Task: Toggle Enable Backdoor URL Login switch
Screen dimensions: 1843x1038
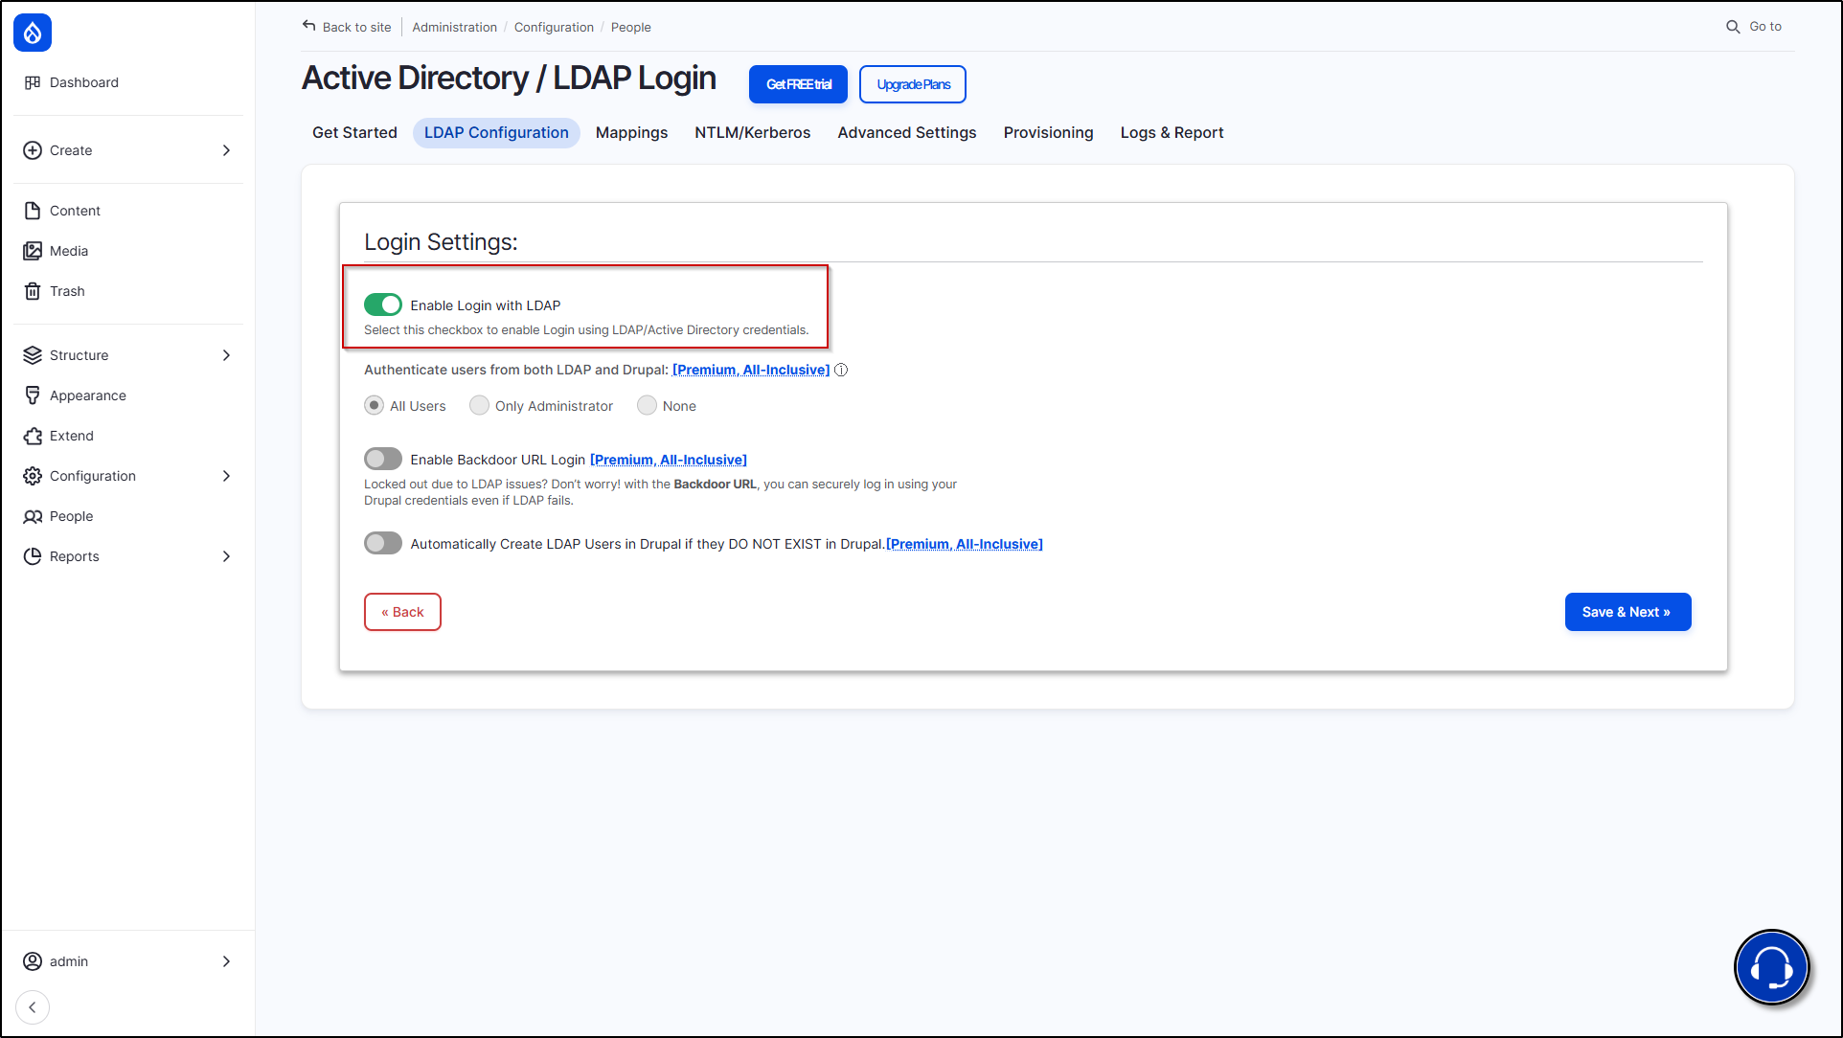Action: (x=383, y=459)
